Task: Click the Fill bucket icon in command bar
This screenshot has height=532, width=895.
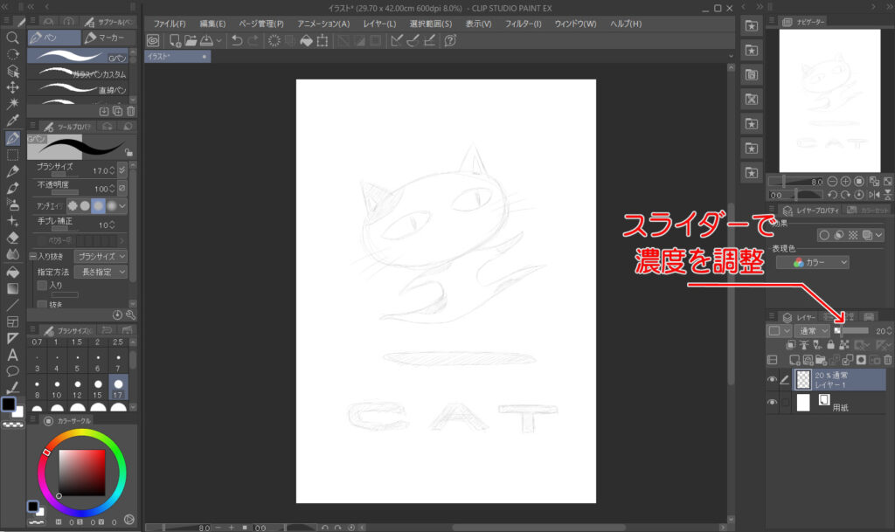Action: pos(306,40)
